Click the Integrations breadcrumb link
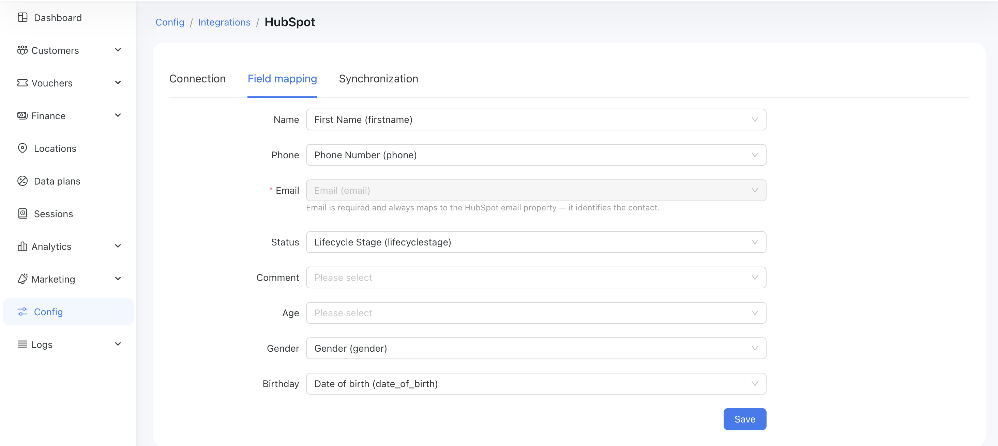Screen dimensions: 998x446 tap(224, 22)
